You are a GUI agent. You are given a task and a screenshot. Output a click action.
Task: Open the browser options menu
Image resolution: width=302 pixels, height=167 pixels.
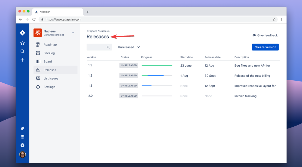(282, 19)
